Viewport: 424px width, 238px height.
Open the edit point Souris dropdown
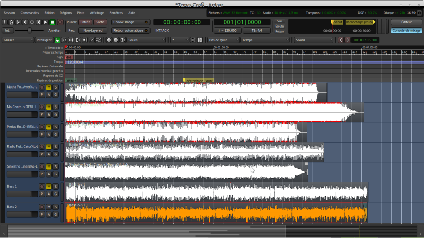pos(313,40)
